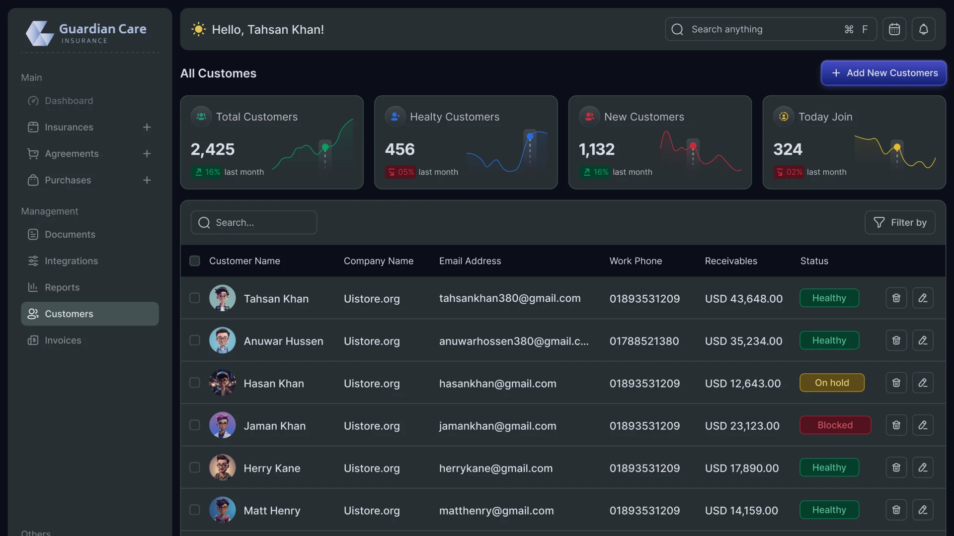Expand the Agreements section
The height and width of the screenshot is (536, 954).
click(147, 154)
